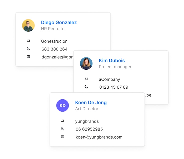The height and width of the screenshot is (159, 184).
Task: Open the Koen De Jong name link
Action: point(91,102)
